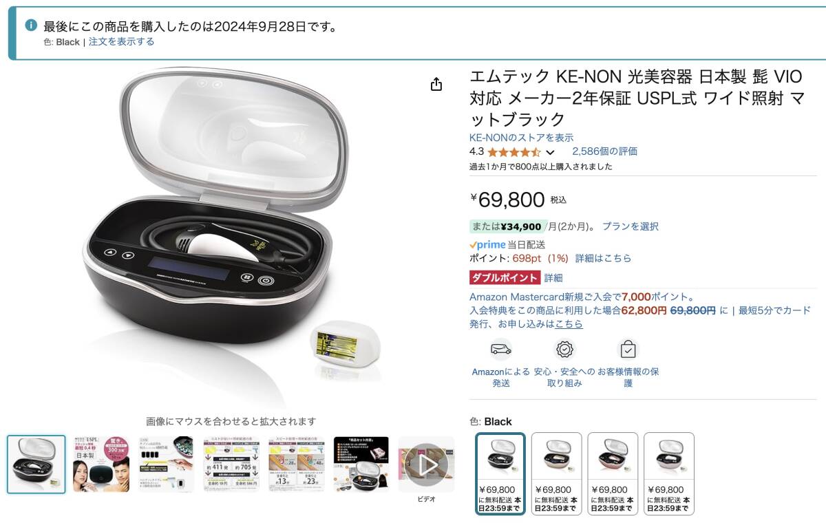
Task: Open the 注文を表示する order link
Action: [121, 41]
